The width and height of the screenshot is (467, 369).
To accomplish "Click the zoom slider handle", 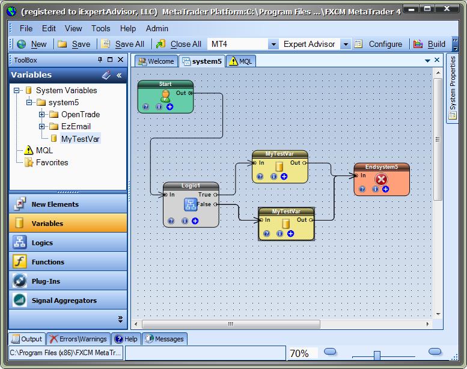I will [377, 355].
